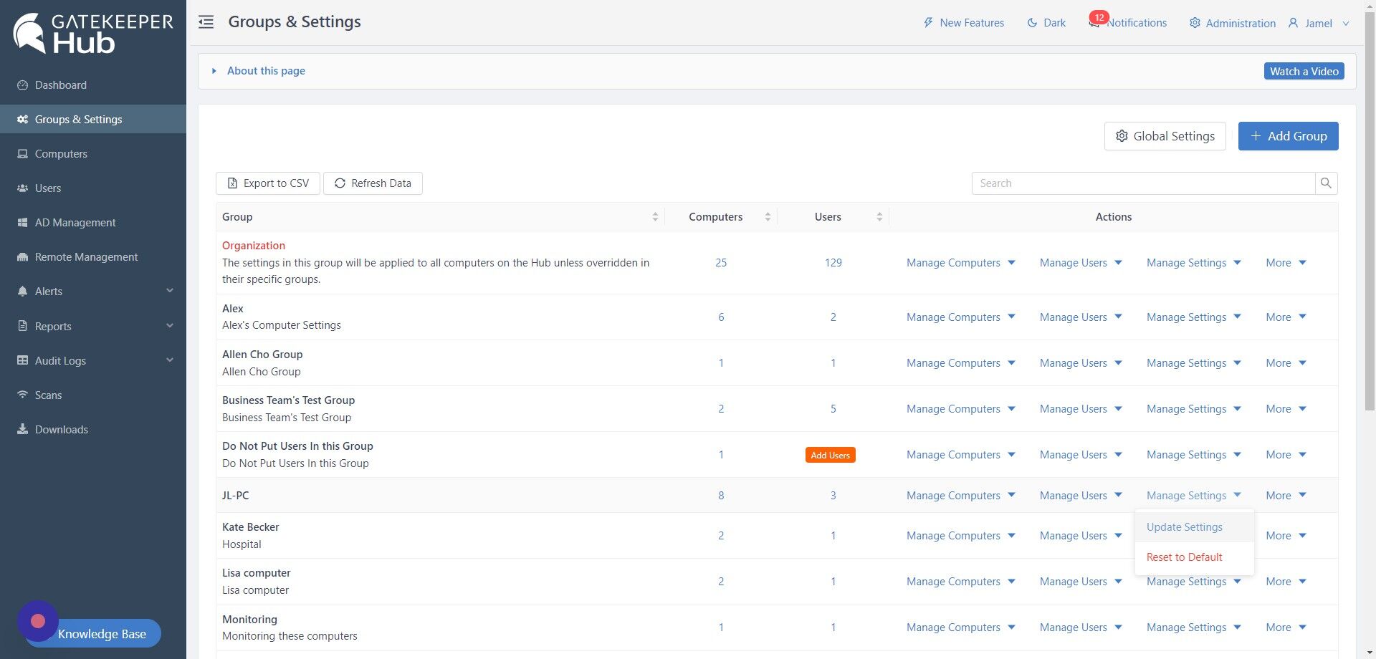Click orange Add Users button

click(x=830, y=455)
